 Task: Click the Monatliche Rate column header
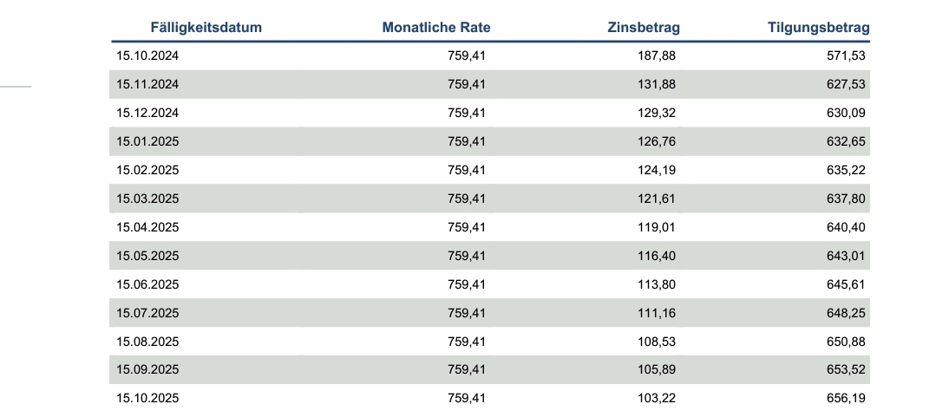pyautogui.click(x=436, y=28)
